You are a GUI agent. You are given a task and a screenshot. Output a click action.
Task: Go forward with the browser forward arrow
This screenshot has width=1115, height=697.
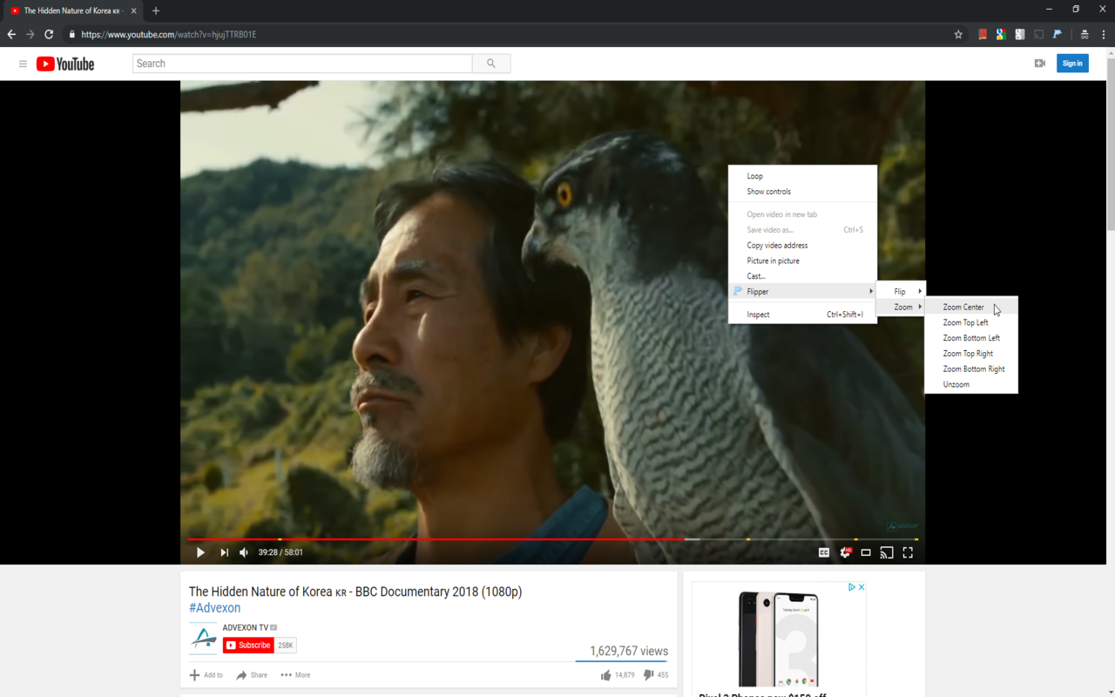(x=30, y=35)
